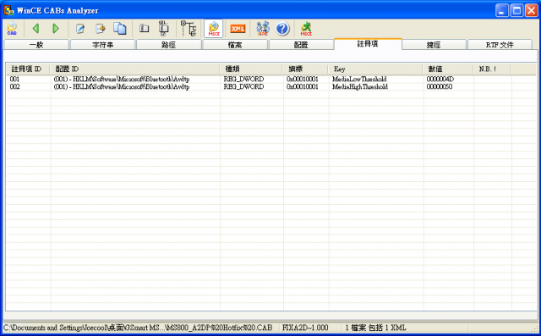Click the edit note pencil icon
Image resolution: width=541 pixels, height=336 pixels.
click(80, 28)
